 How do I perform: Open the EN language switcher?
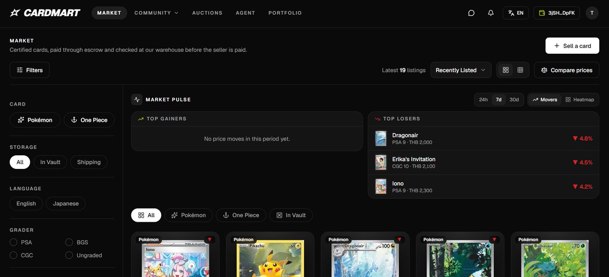pyautogui.click(x=516, y=13)
